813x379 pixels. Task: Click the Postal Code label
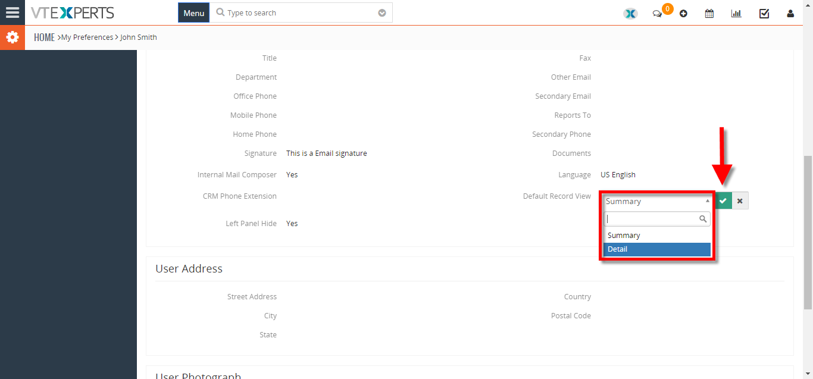pyautogui.click(x=571, y=316)
